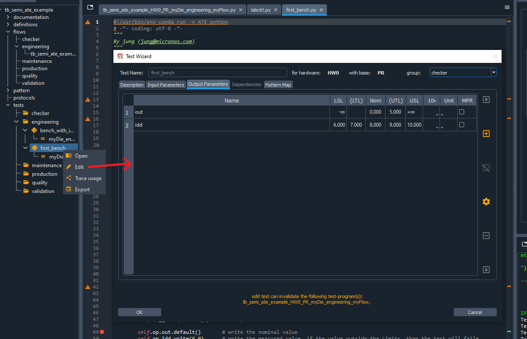Open the hamburger menu at top right of editor
The image size is (527, 339).
click(507, 7)
